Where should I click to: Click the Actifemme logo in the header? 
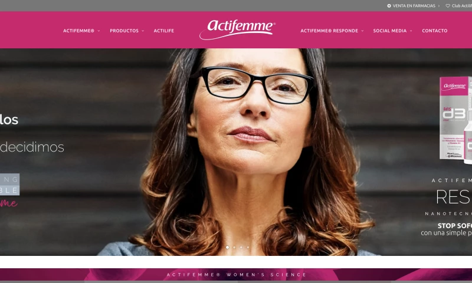pos(237,29)
